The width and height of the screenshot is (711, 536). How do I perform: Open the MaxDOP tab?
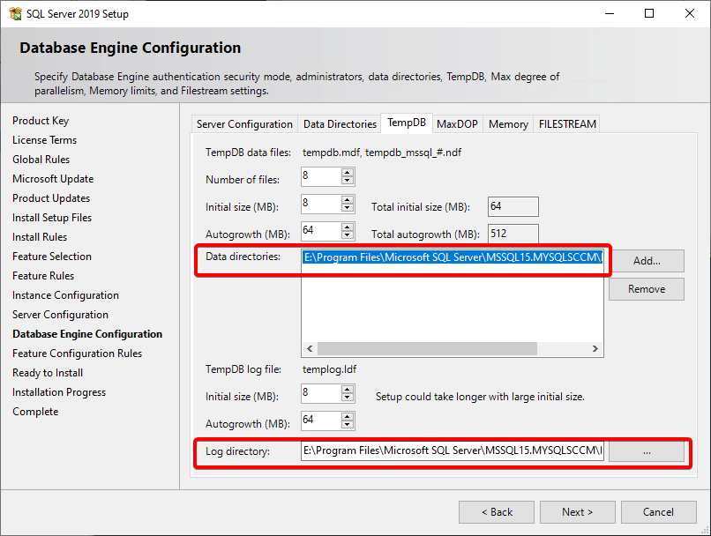457,124
